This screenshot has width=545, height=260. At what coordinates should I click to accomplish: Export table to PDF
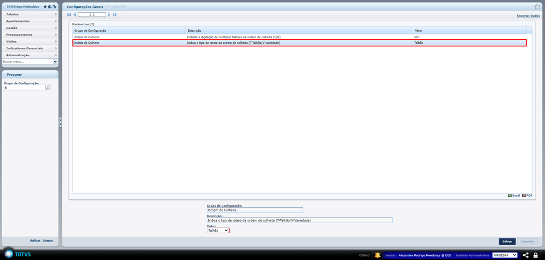tap(527, 196)
